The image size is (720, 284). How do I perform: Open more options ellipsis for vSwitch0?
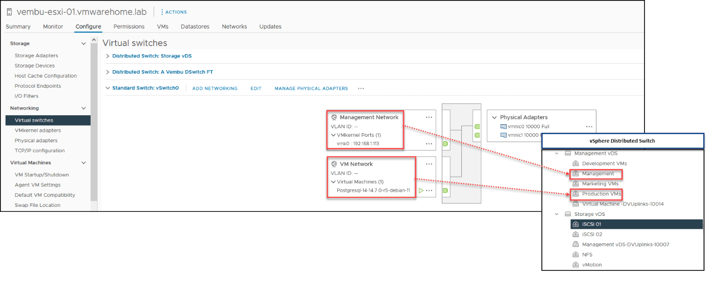(361, 89)
